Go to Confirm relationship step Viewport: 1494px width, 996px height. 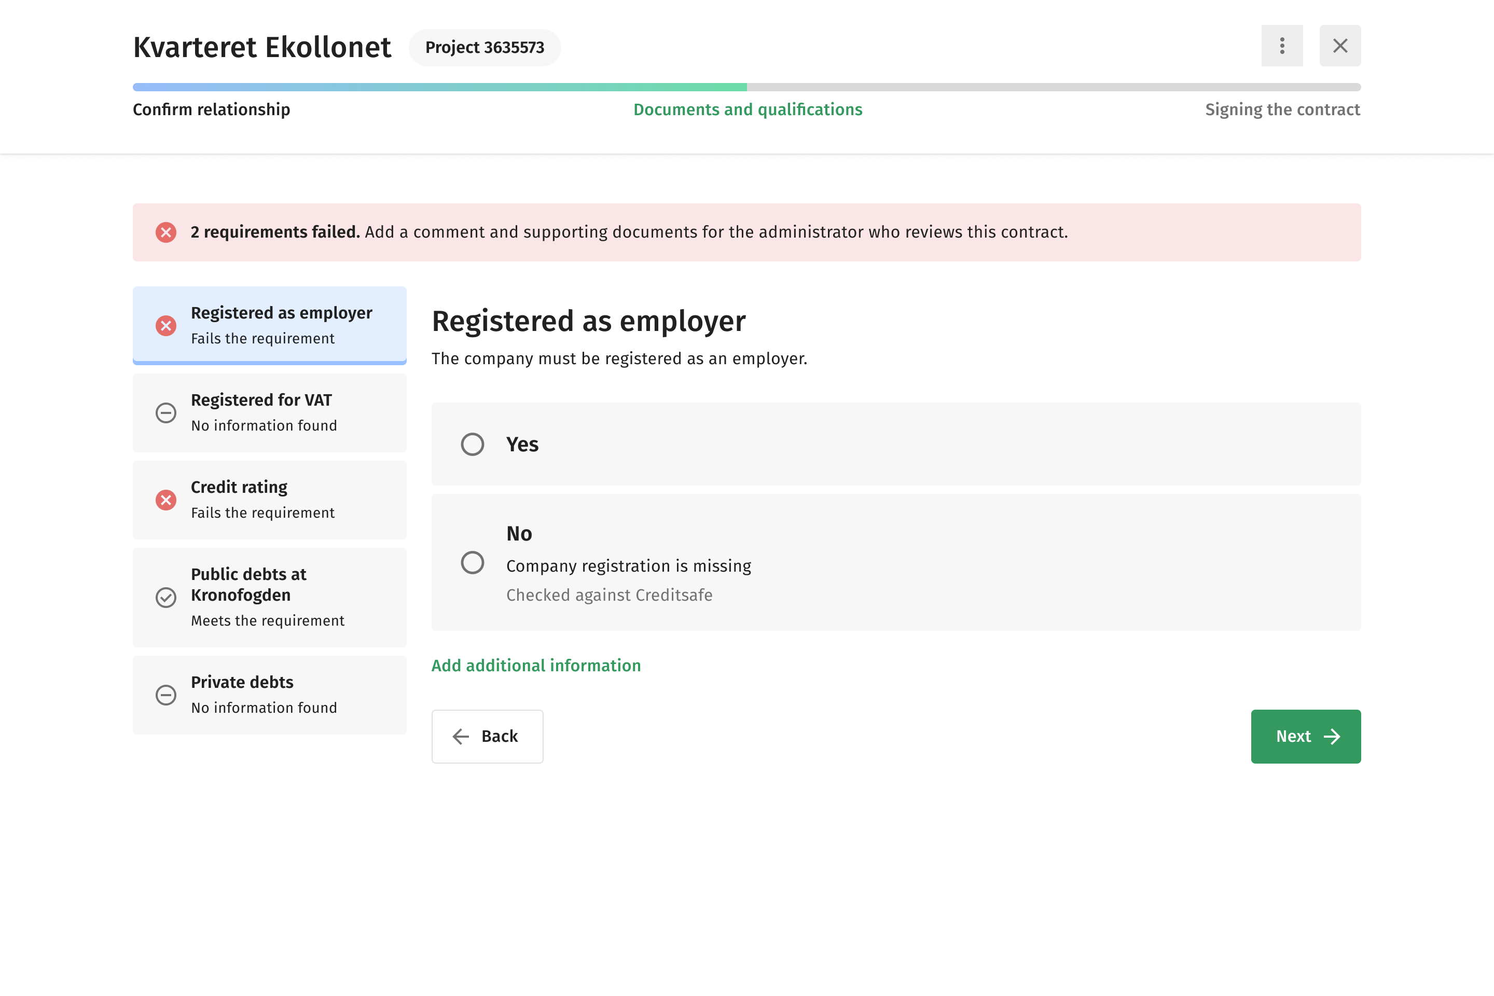(212, 110)
